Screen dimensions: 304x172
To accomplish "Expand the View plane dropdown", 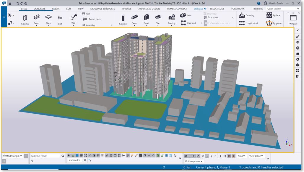I will (256, 156).
